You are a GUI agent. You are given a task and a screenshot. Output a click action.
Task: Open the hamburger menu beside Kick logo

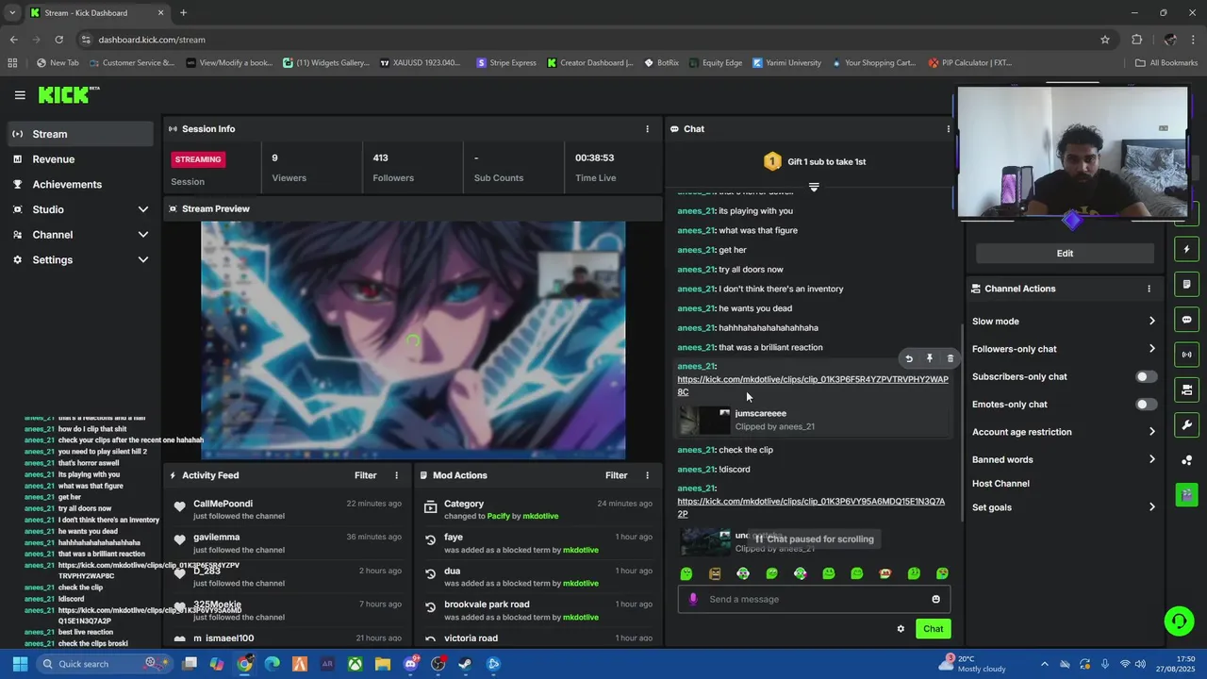pyautogui.click(x=20, y=95)
